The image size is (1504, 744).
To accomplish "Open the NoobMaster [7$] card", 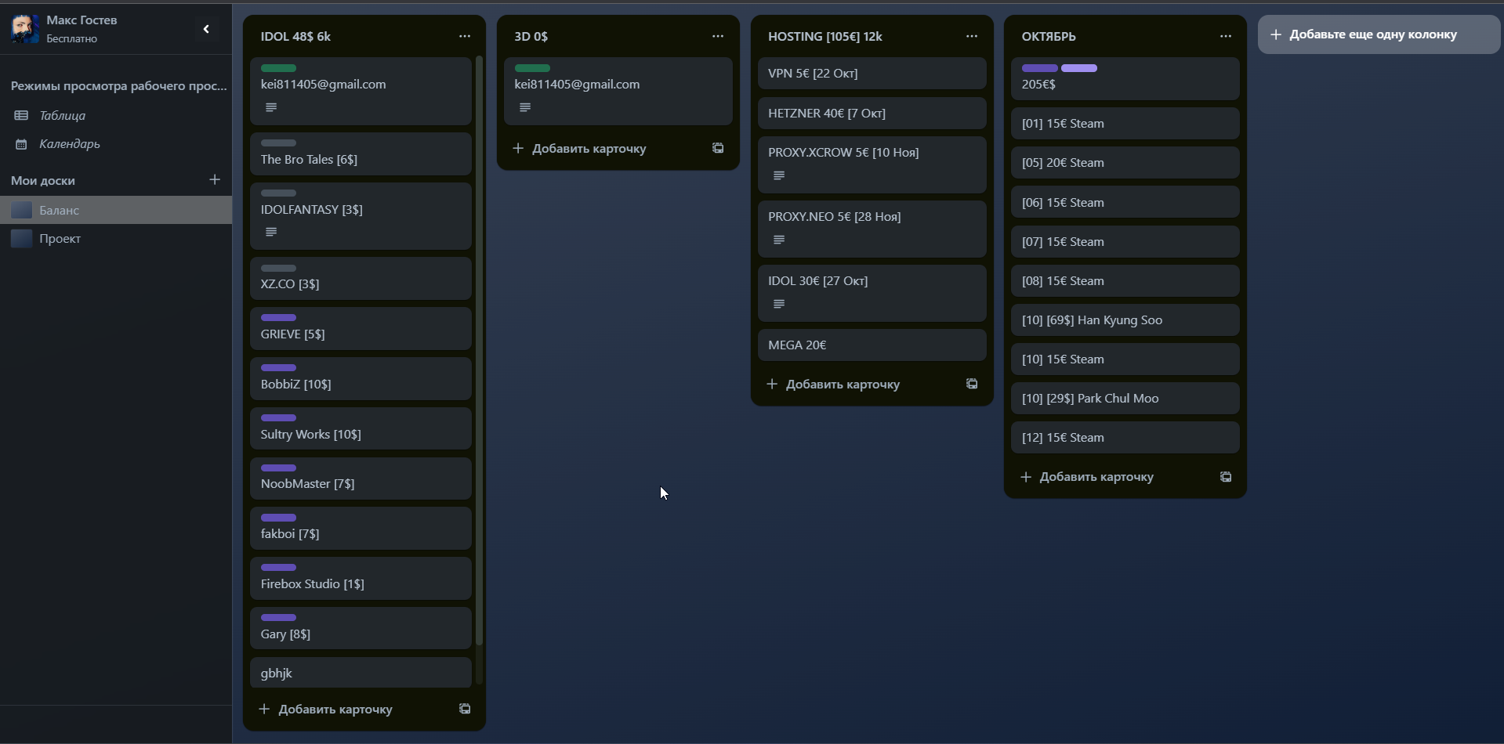I will pyautogui.click(x=361, y=479).
